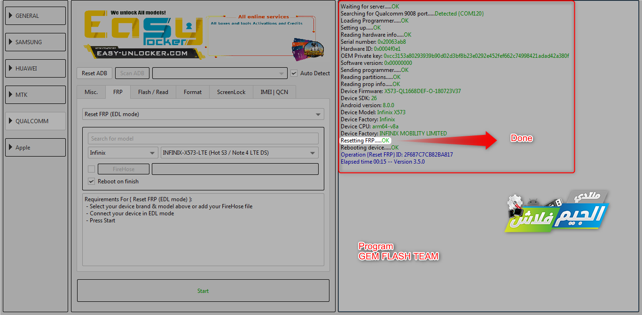Click the 'Serial number: 0x20063ab8' log line
The image size is (642, 315).
373,42
